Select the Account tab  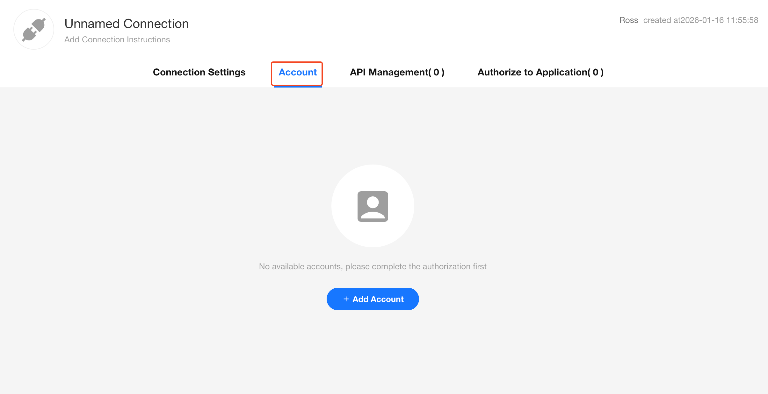[x=297, y=72]
